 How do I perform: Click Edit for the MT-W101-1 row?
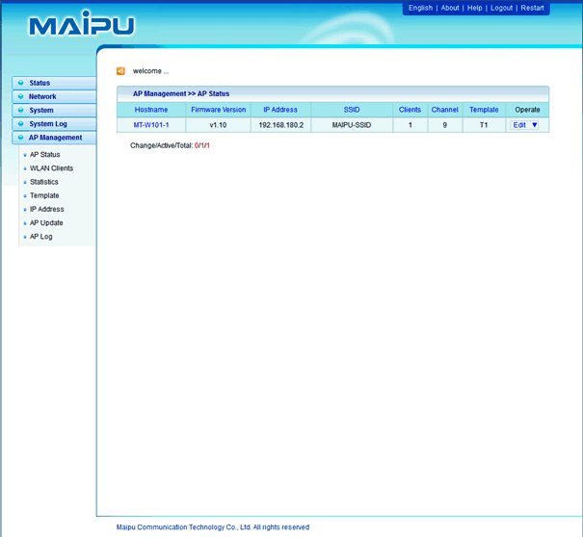519,125
